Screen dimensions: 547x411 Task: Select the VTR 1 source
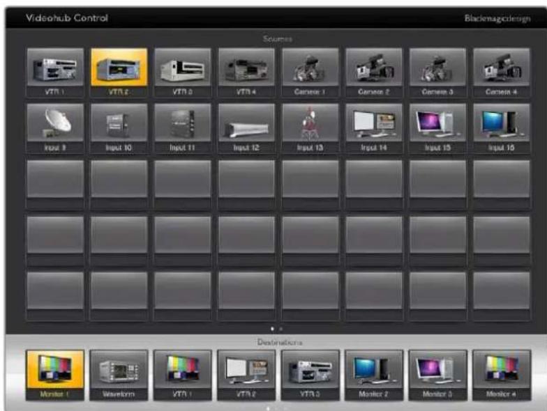point(55,72)
